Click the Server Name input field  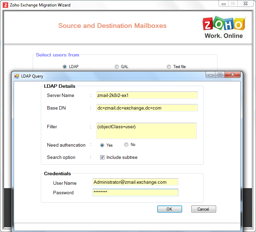147,95
